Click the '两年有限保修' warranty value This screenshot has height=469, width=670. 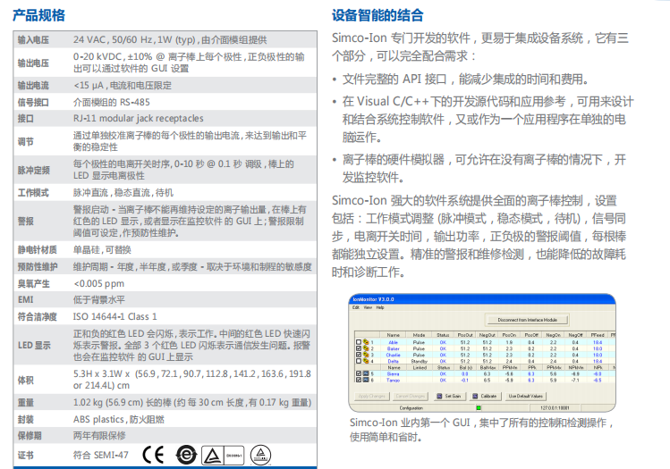(x=99, y=436)
